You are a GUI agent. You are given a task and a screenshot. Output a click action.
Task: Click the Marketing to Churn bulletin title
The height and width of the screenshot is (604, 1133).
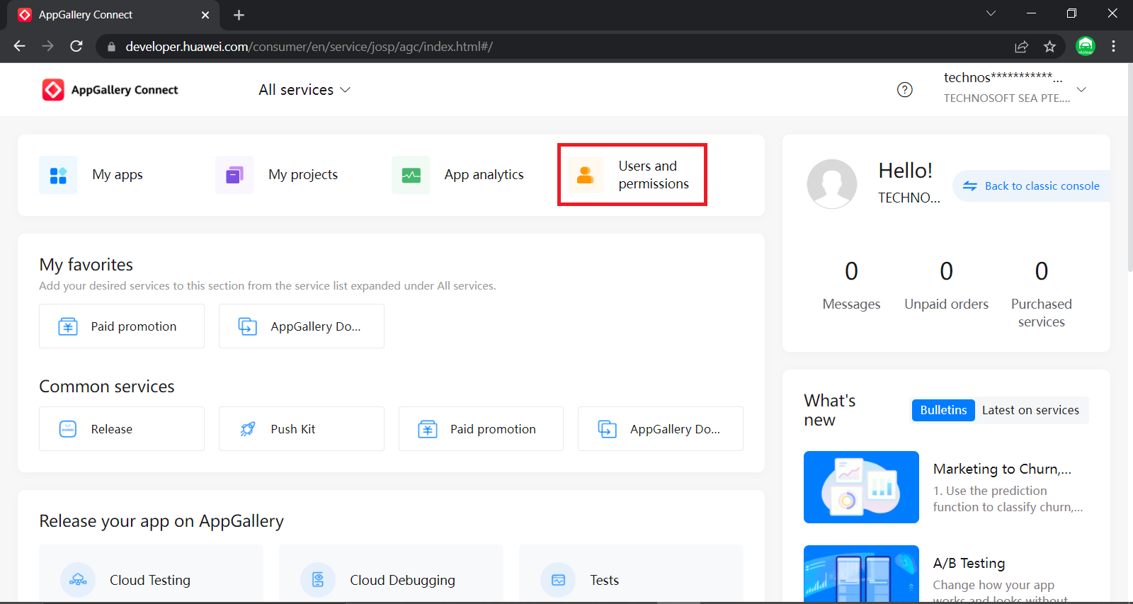point(1002,469)
